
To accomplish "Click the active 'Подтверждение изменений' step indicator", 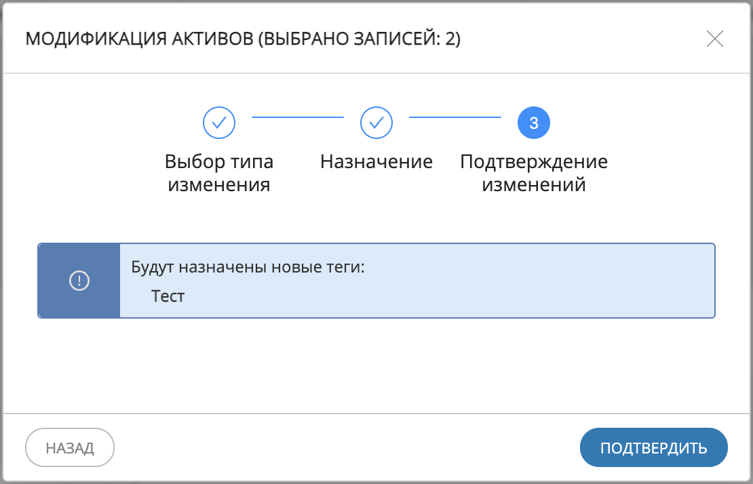I will [x=534, y=123].
